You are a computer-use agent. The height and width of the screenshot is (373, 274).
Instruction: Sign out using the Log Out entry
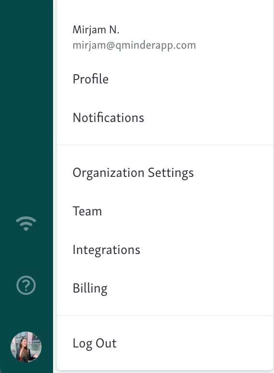pos(165,343)
